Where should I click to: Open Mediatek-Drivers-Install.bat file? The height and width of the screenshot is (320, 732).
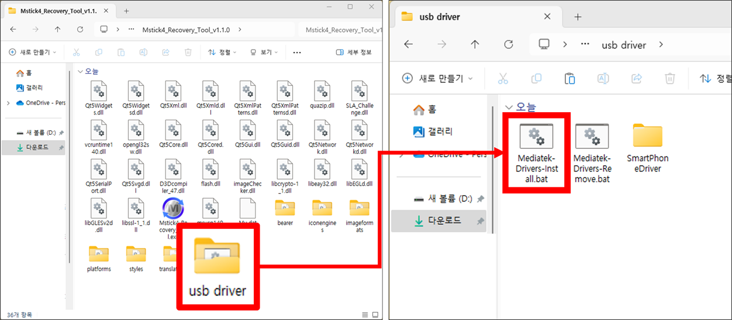click(x=537, y=151)
